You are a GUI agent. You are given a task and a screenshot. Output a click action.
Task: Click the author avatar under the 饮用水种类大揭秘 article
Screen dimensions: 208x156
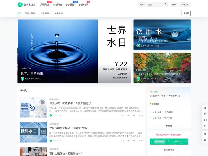(51, 140)
